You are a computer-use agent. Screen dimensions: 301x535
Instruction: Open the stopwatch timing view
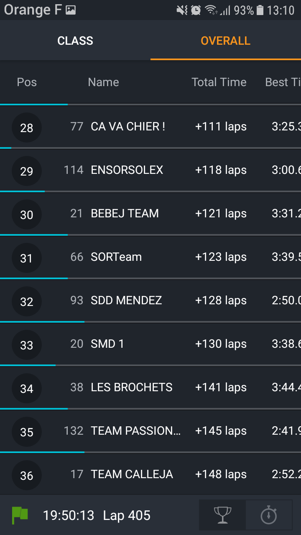(268, 515)
